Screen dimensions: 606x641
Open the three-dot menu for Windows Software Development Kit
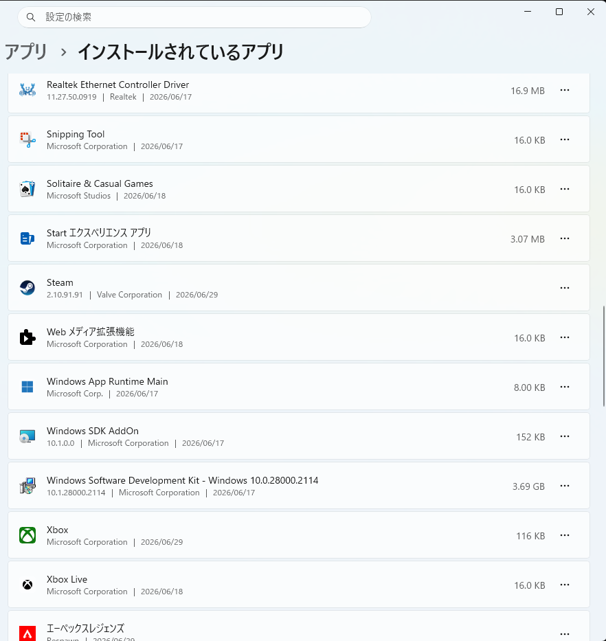[565, 486]
